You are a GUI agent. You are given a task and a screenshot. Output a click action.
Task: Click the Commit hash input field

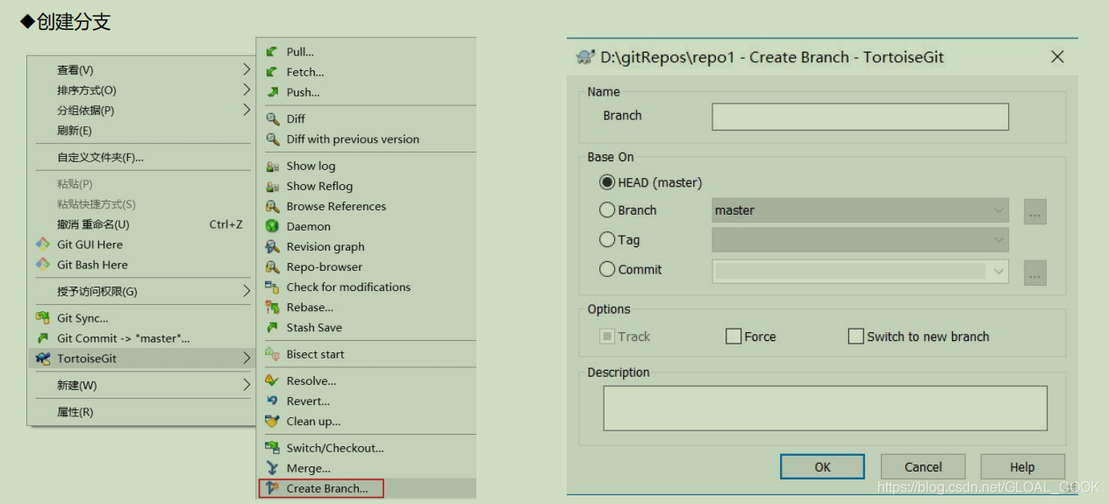[x=850, y=272]
